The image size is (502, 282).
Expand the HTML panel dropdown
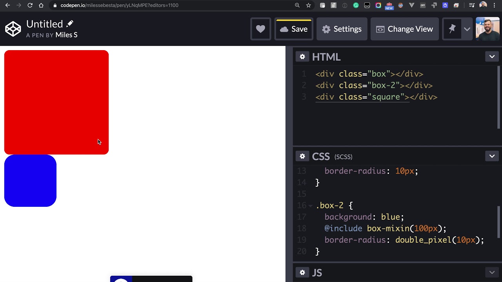pyautogui.click(x=492, y=57)
